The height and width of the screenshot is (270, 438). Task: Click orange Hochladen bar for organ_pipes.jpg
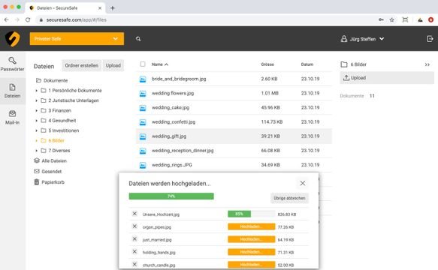click(252, 226)
